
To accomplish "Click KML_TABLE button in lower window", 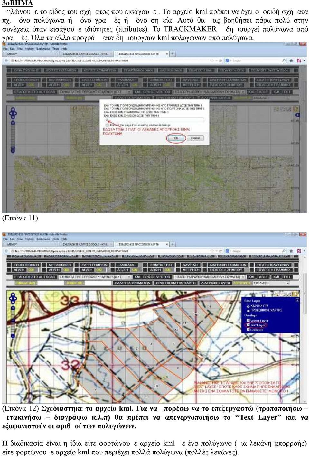I will (257, 277).
